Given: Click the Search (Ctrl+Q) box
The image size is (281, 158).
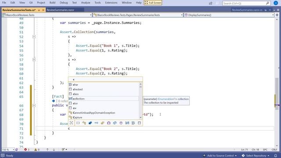Looking at the screenshot, I should (x=246, y=3).
